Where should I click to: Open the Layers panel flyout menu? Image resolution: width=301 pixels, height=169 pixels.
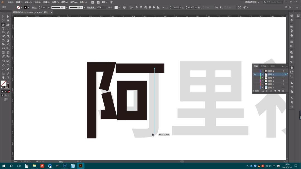287,66
